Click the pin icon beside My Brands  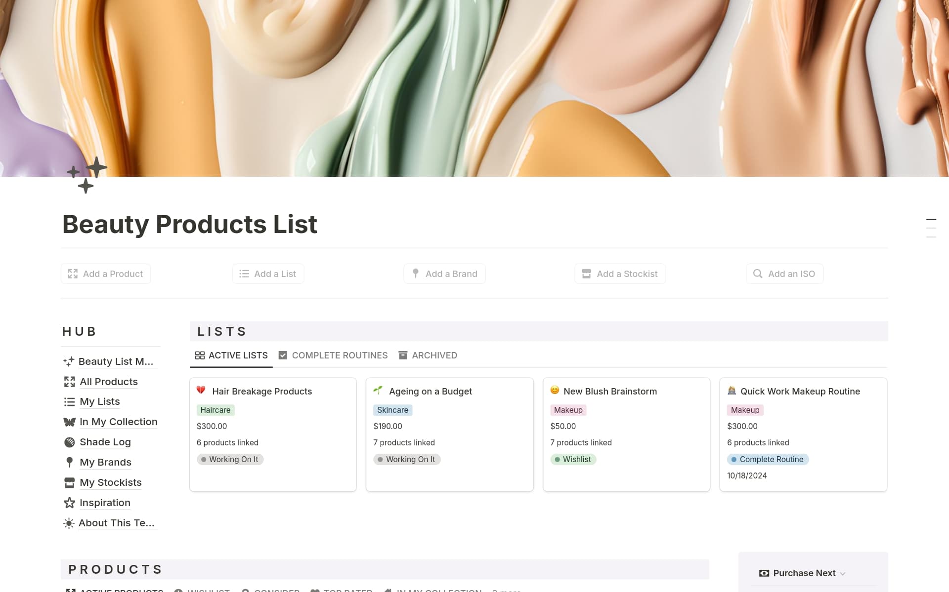pos(70,463)
